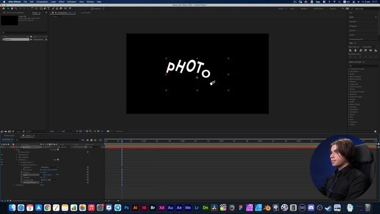Expand the Transform group
Screen dimensions: 380x214
[x=14, y=185]
